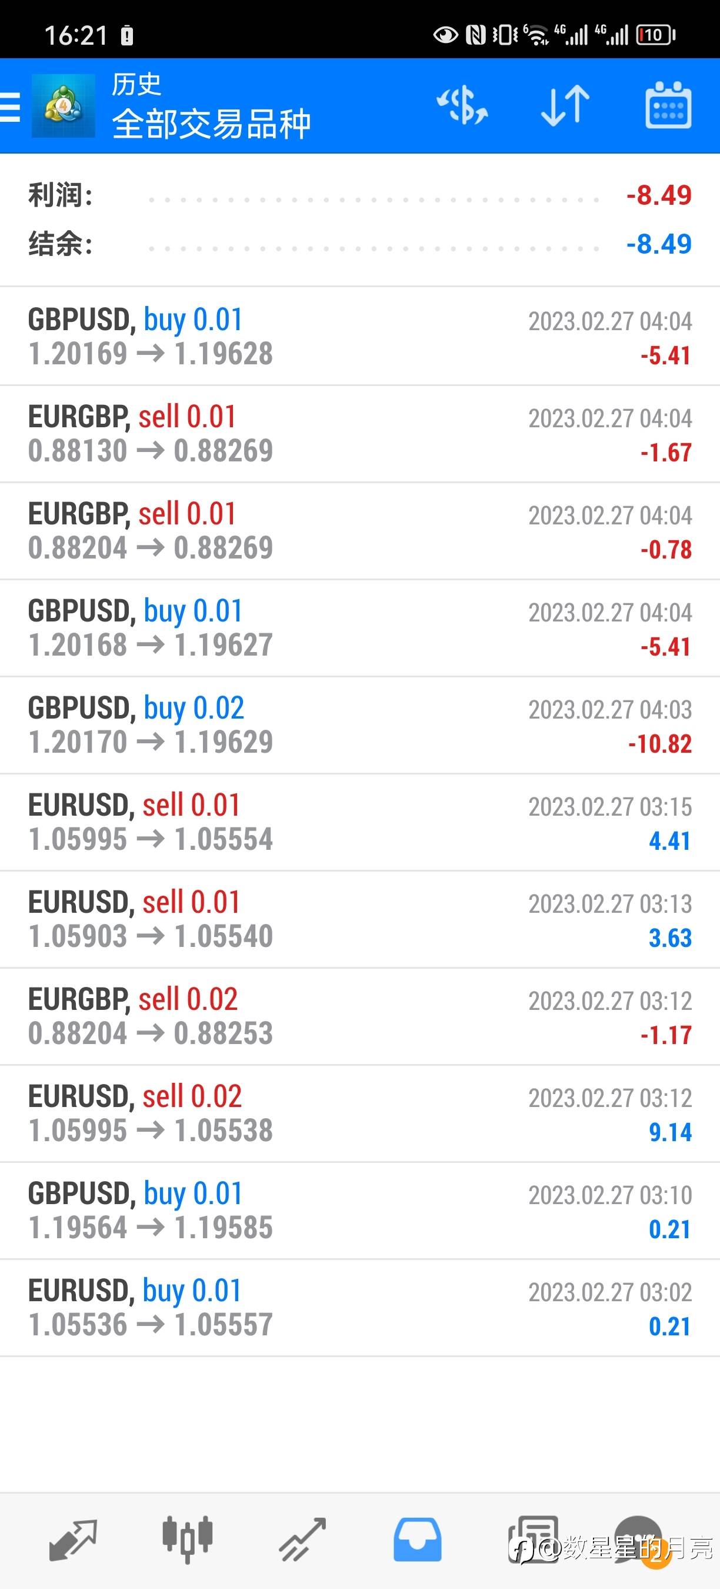Select the History tray tab
This screenshot has height=1589, width=720.
[417, 1540]
